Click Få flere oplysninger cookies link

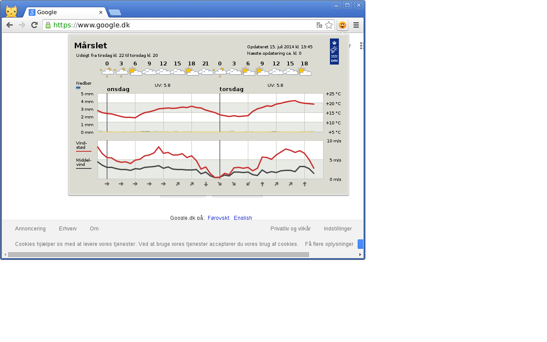point(329,244)
